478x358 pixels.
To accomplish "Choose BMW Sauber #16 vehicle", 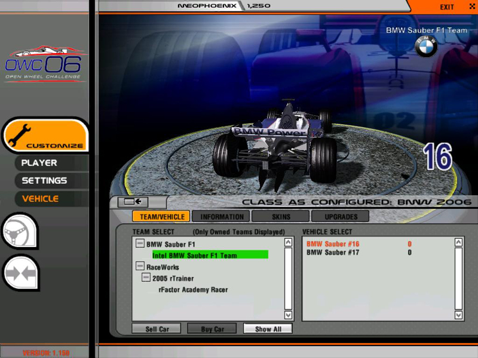I will tap(359, 244).
